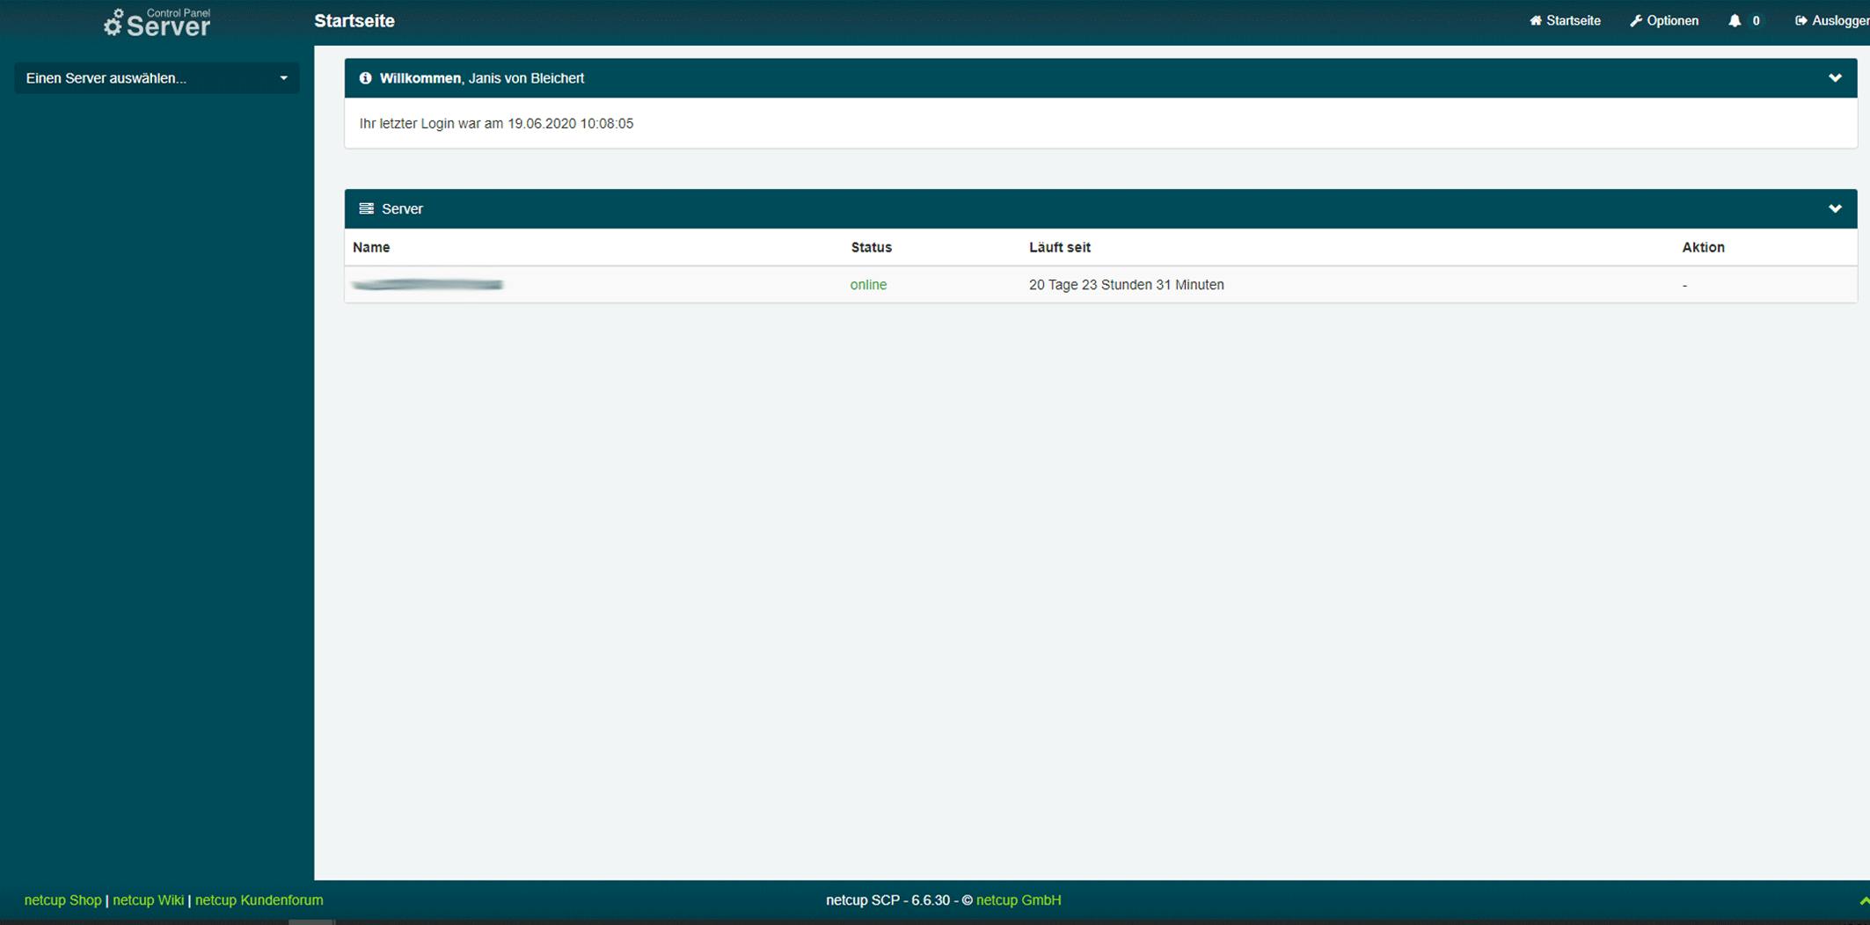Open the Einen Server auswählen dropdown
This screenshot has height=925, width=1870.
click(157, 78)
